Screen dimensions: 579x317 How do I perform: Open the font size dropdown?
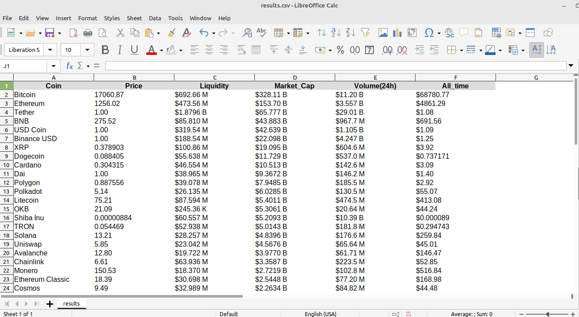click(88, 50)
